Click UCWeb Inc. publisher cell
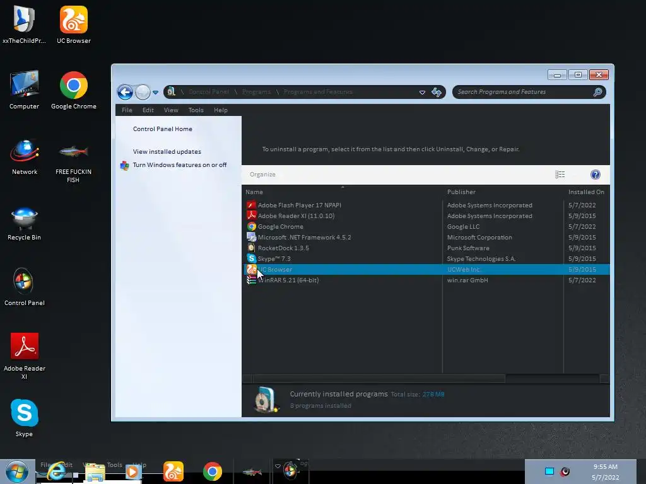The image size is (646, 484). [464, 269]
